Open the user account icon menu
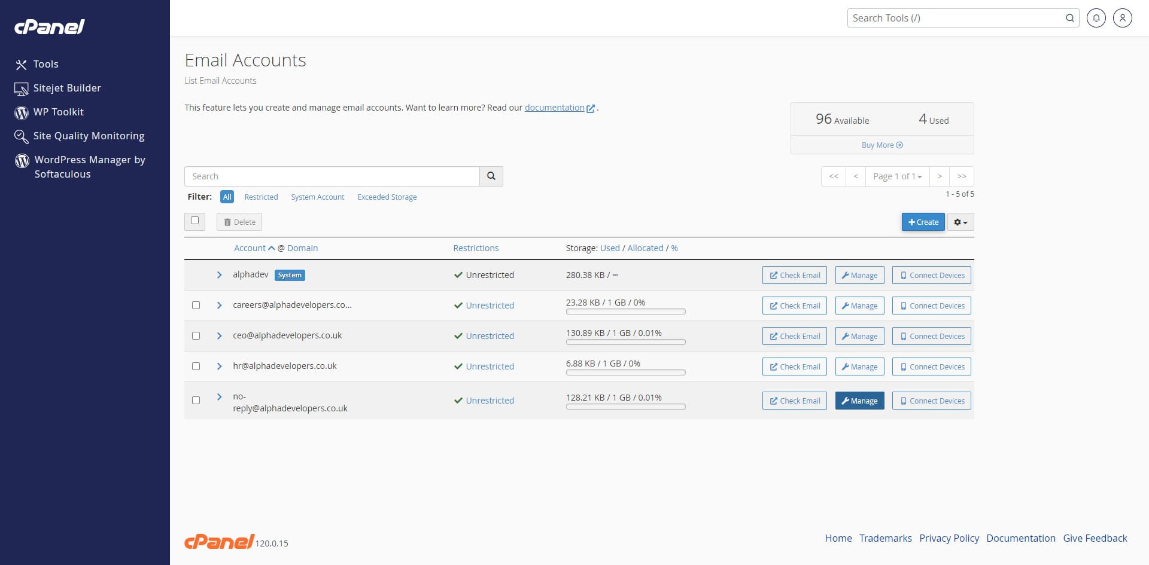 1122,18
